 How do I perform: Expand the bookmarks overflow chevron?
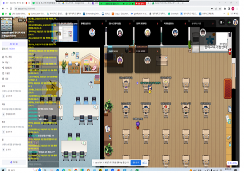(224, 14)
